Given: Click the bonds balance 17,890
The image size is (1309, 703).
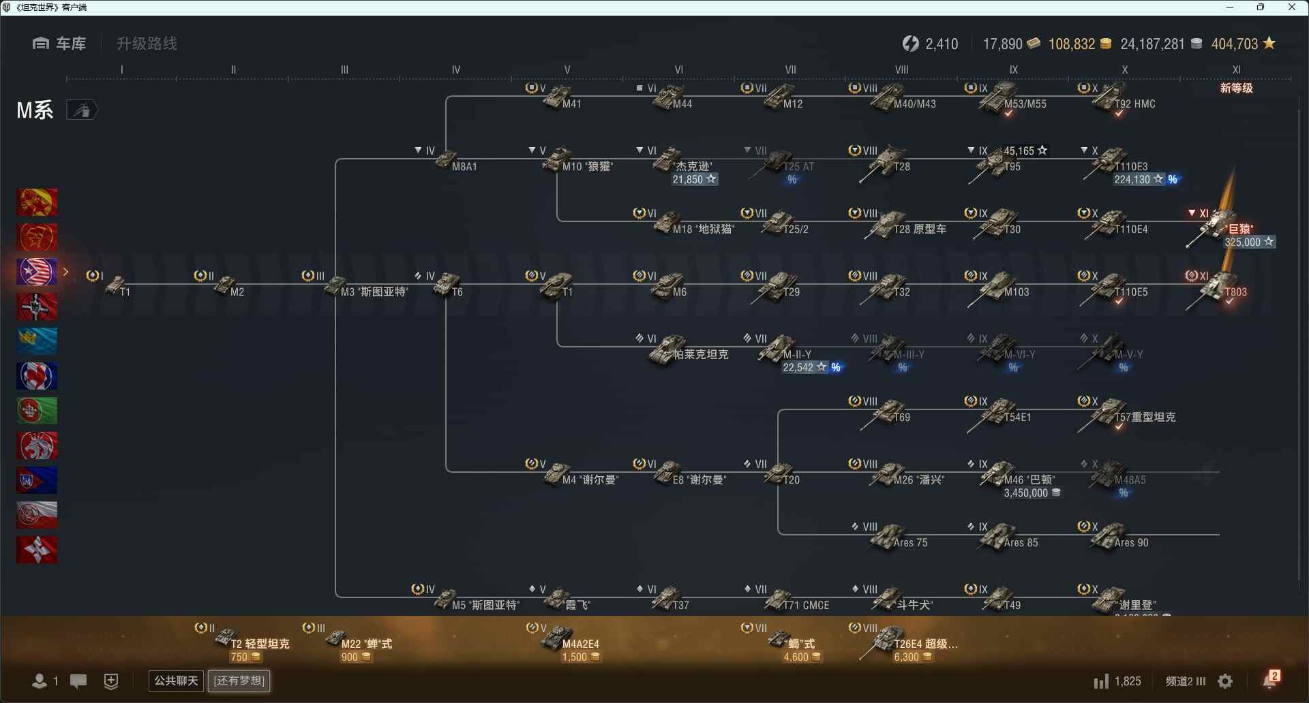Looking at the screenshot, I should coord(1012,44).
